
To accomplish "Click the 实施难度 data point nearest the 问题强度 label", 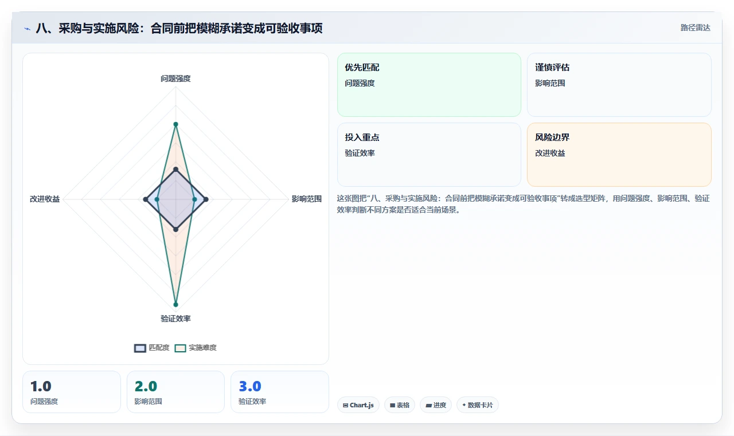I will pyautogui.click(x=175, y=124).
